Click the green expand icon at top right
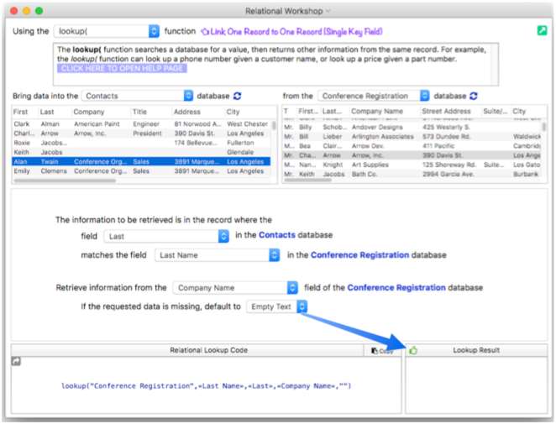Viewport: 556px width, 424px height. (542, 31)
